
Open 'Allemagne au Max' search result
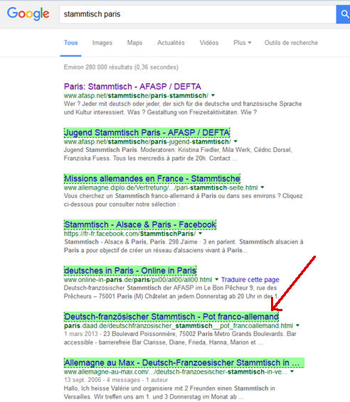(x=184, y=363)
